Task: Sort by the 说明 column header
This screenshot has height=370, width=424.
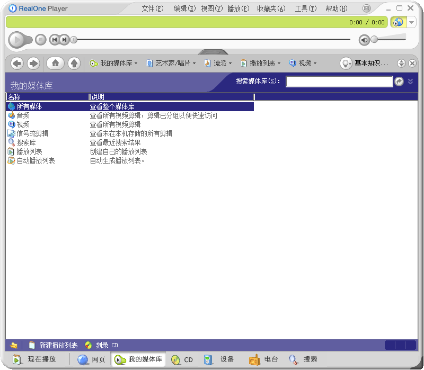Action: (171, 97)
